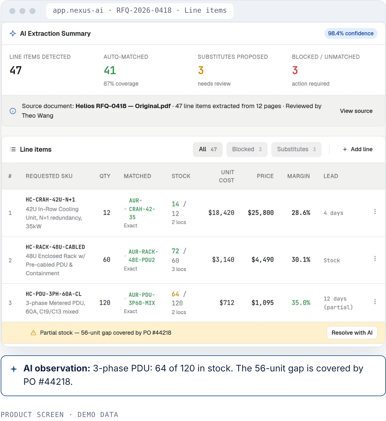Click the Add line button
386x421 pixels.
click(x=358, y=149)
